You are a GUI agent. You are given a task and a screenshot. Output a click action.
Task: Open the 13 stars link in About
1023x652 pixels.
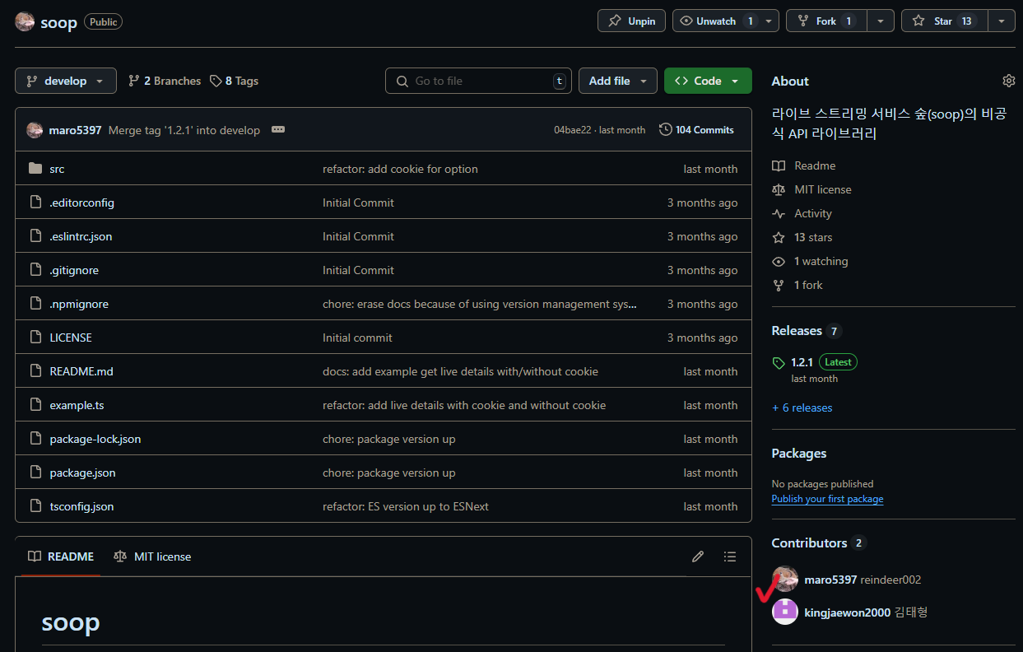coord(812,237)
